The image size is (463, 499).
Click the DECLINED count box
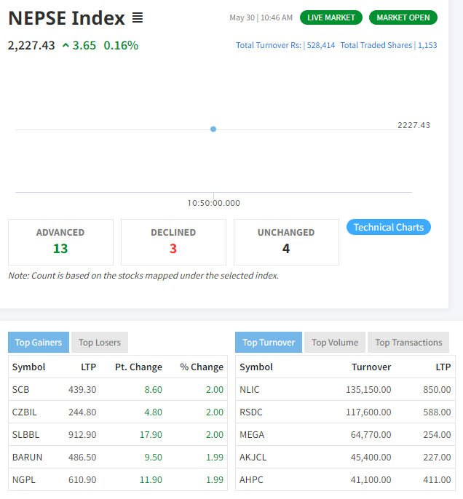coord(173,241)
